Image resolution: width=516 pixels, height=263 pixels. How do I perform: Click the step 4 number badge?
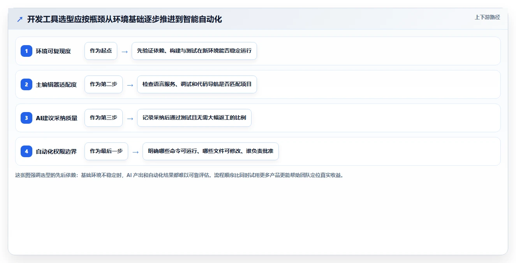coord(26,151)
